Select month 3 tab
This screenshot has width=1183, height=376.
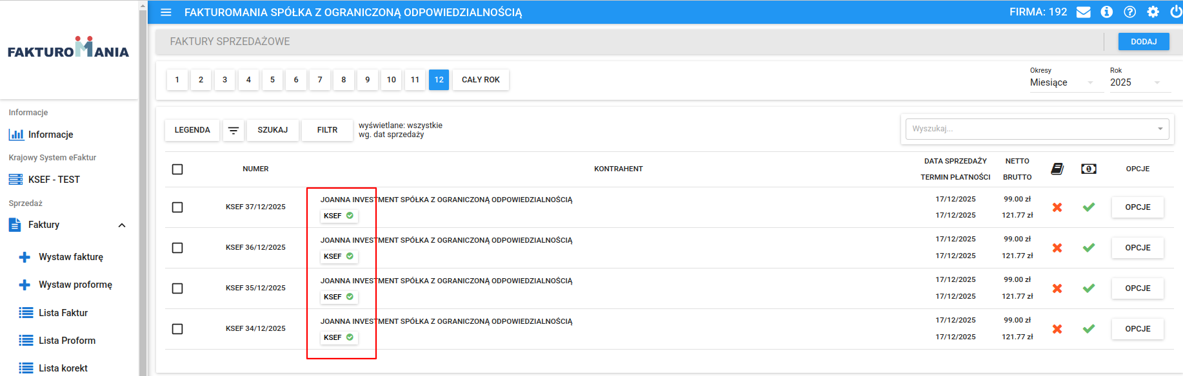point(224,80)
